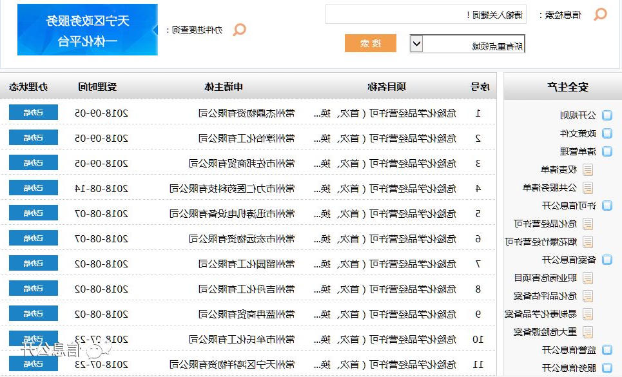622x377 pixels.
Task: Open the 常州天宁区鸿祥物资有限公司 applicant entry
Action: click(x=233, y=364)
